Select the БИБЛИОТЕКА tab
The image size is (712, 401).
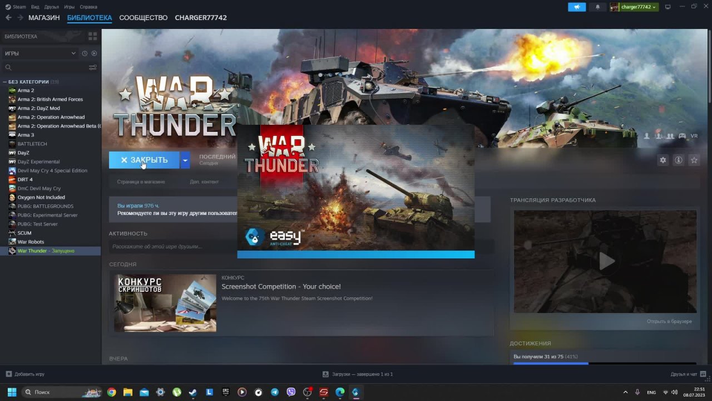[90, 18]
